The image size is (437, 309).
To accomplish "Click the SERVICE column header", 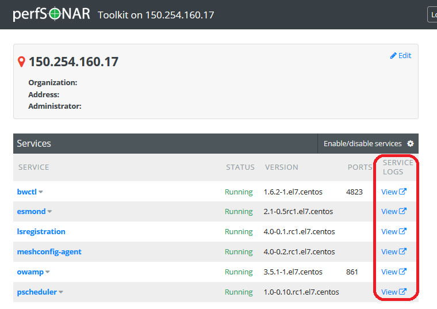I will pos(34,167).
